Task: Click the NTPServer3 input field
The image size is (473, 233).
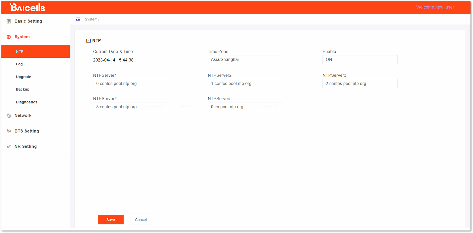Action: (360, 84)
